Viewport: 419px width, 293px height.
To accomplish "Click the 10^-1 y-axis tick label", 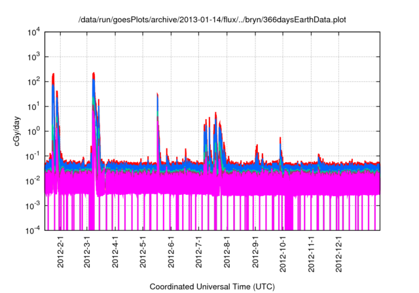I will click(x=33, y=156).
